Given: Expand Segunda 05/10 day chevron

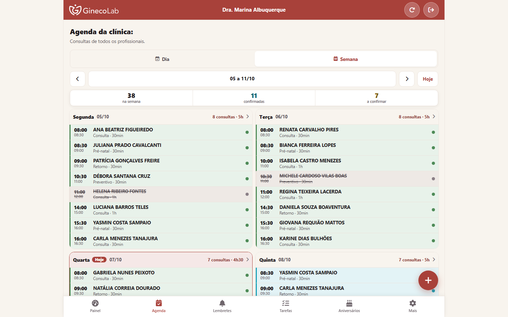Looking at the screenshot, I should tap(248, 117).
